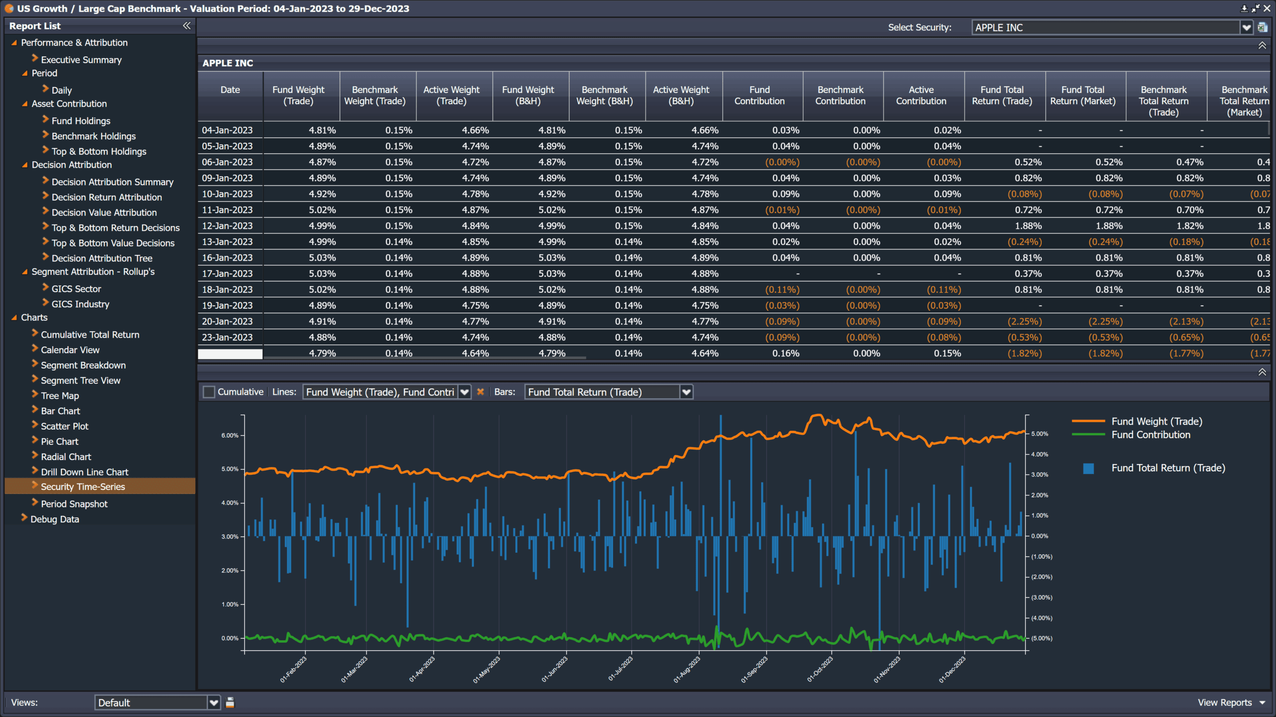Export table to Excel icon
Viewport: 1276px width, 717px height.
(x=1263, y=27)
